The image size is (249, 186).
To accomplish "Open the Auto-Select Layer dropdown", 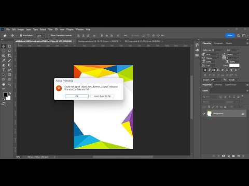I will click(x=40, y=36).
